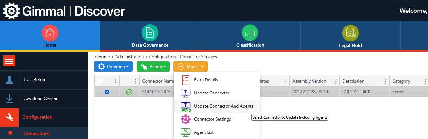The image size is (428, 139).
Task: Choose Extra Details from the menu
Action: [206, 80]
